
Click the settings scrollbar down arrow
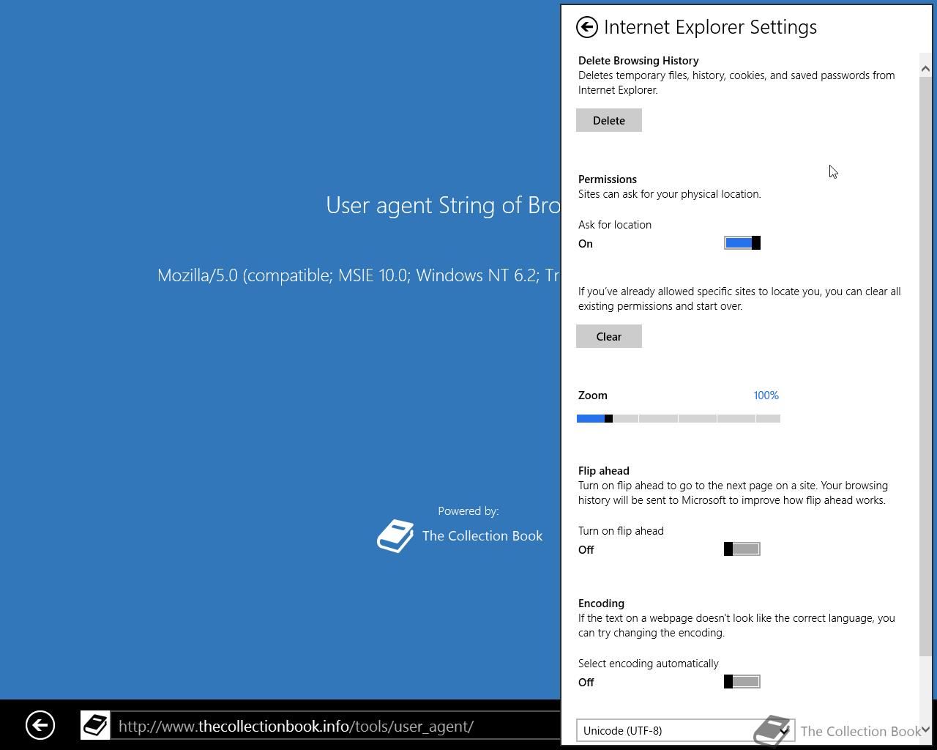coord(925,729)
